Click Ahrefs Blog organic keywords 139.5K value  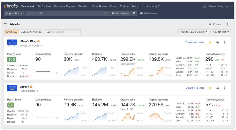coord(156,59)
